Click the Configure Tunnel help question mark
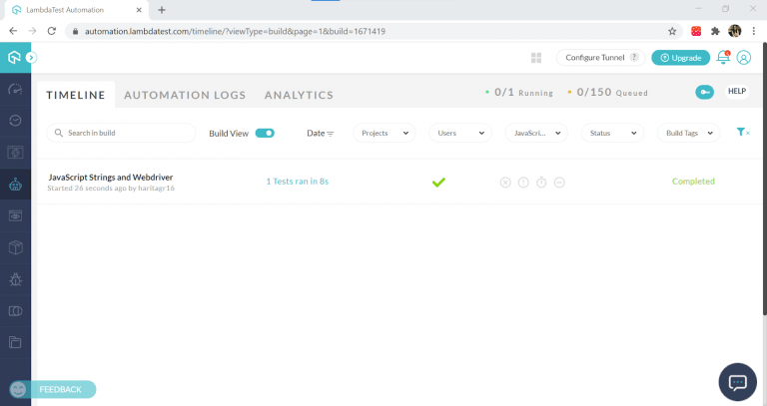The image size is (767, 406). [634, 57]
